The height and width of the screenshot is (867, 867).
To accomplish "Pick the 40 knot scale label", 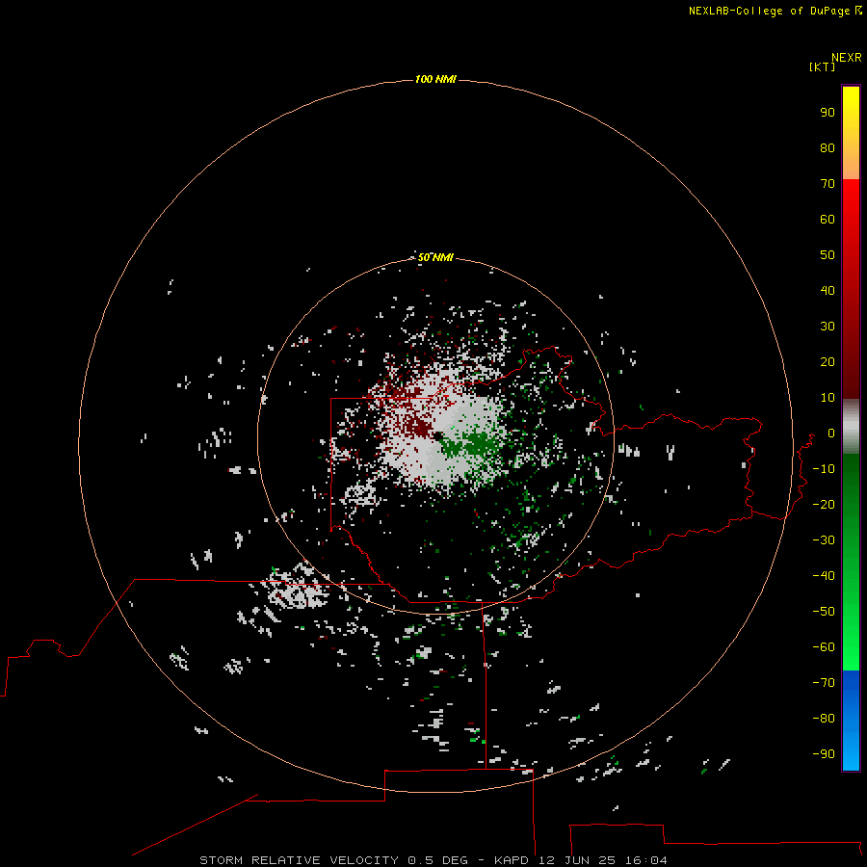I will 828,290.
